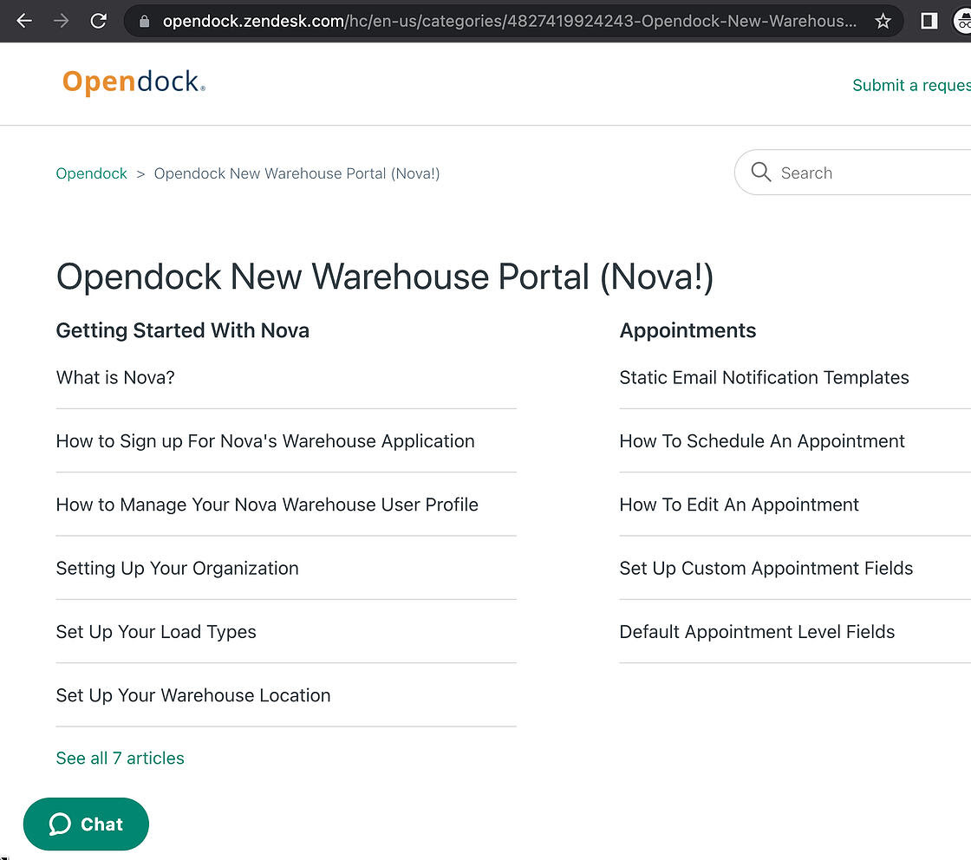
Task: Click the magnifier icon in search box
Action: coord(760,173)
